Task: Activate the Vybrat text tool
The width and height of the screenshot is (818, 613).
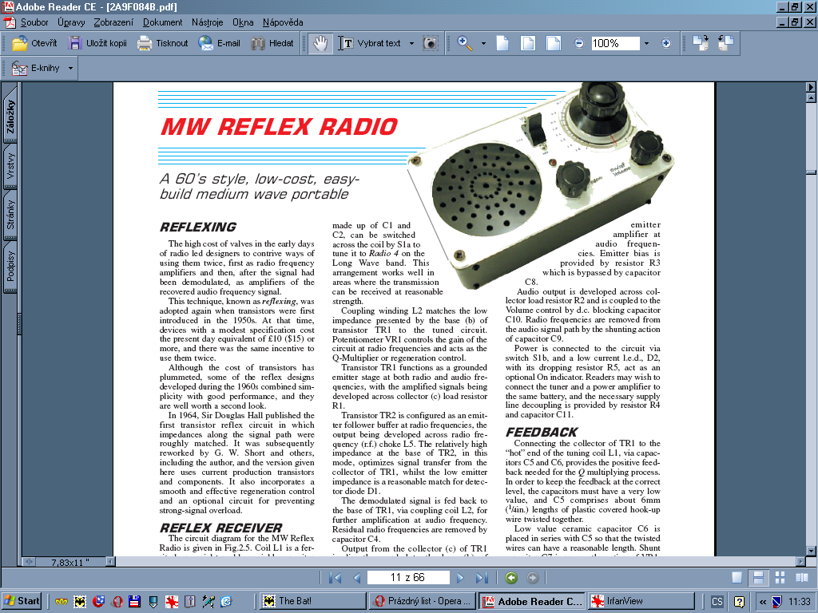Action: [x=370, y=43]
